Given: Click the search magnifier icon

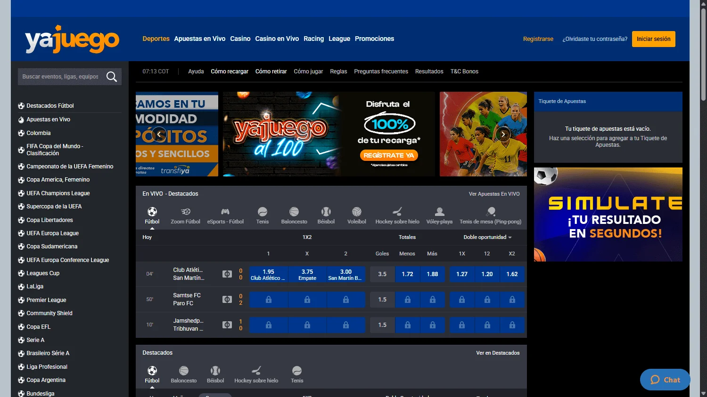Looking at the screenshot, I should coord(112,76).
